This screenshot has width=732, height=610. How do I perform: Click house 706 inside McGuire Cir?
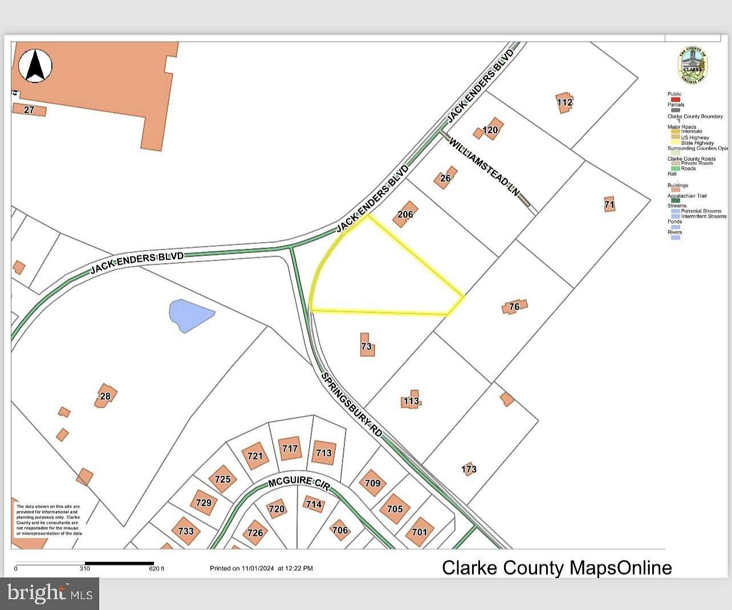[x=340, y=530]
